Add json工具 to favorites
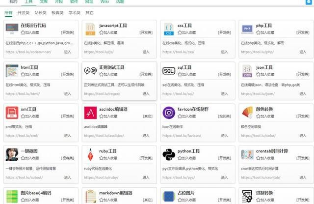 click(x=265, y=74)
